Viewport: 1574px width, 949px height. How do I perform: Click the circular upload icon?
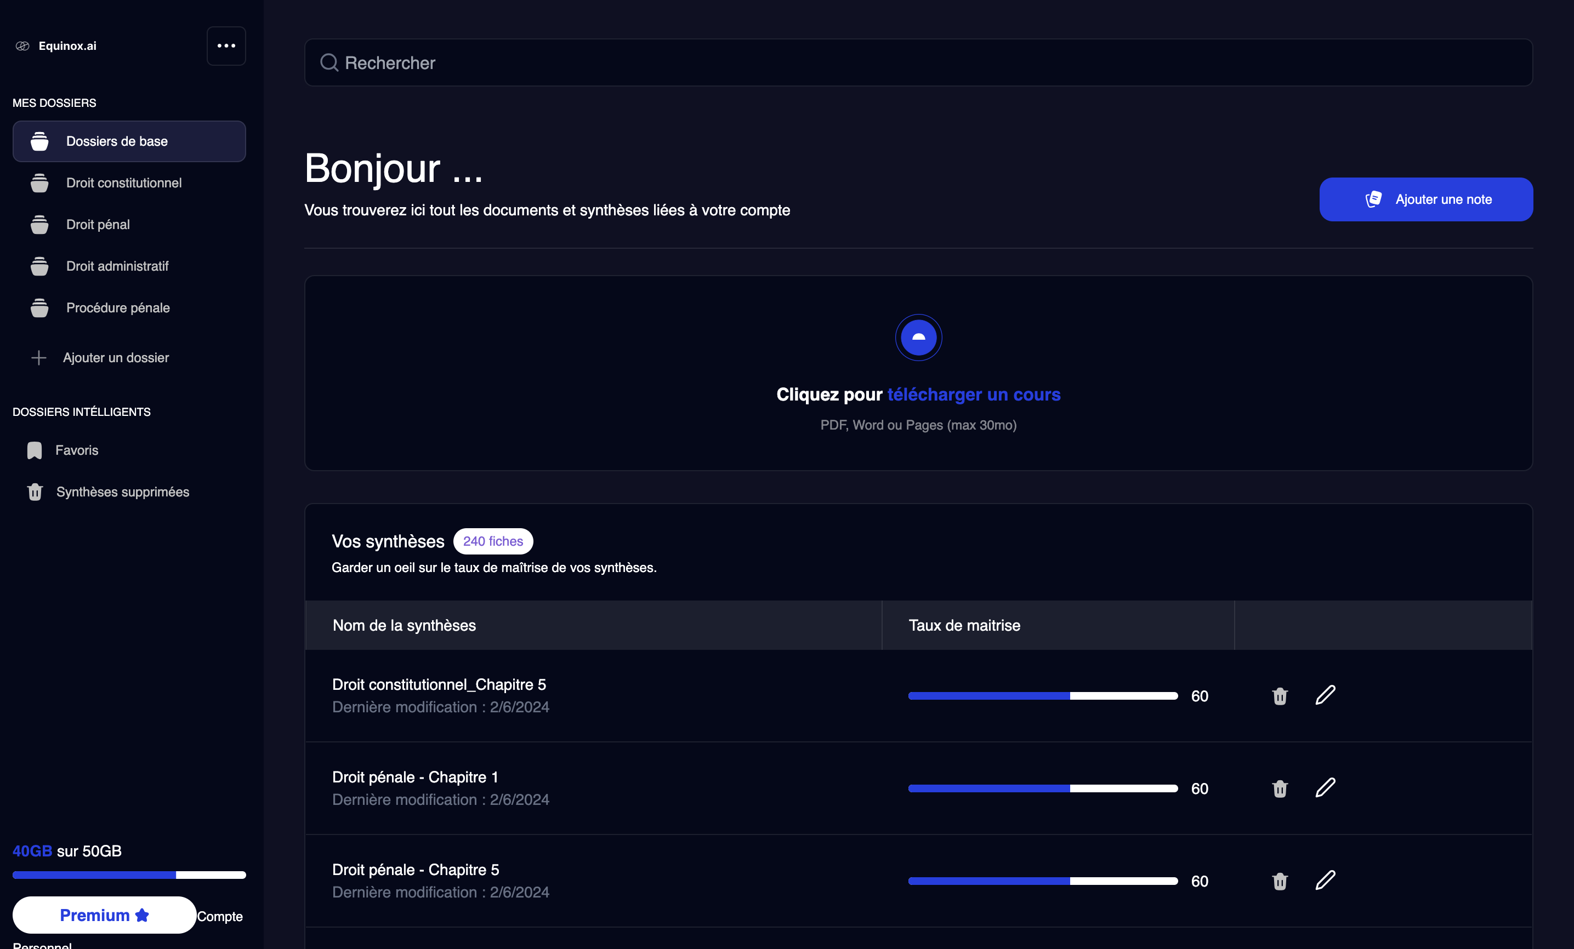pos(918,337)
